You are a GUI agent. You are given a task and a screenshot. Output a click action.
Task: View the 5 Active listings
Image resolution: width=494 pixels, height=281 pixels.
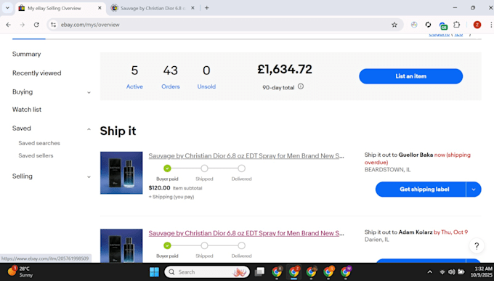(x=134, y=77)
